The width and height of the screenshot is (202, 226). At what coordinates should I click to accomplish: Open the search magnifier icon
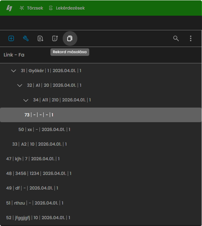(x=176, y=38)
